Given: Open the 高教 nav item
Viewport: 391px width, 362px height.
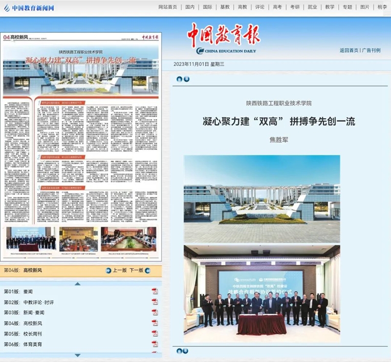Looking at the screenshot, I should click(242, 7).
